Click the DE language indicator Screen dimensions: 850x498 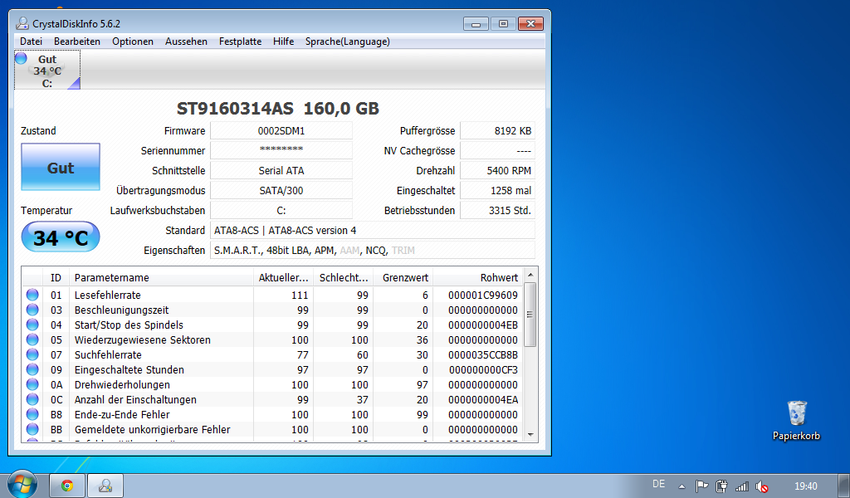[x=658, y=484]
